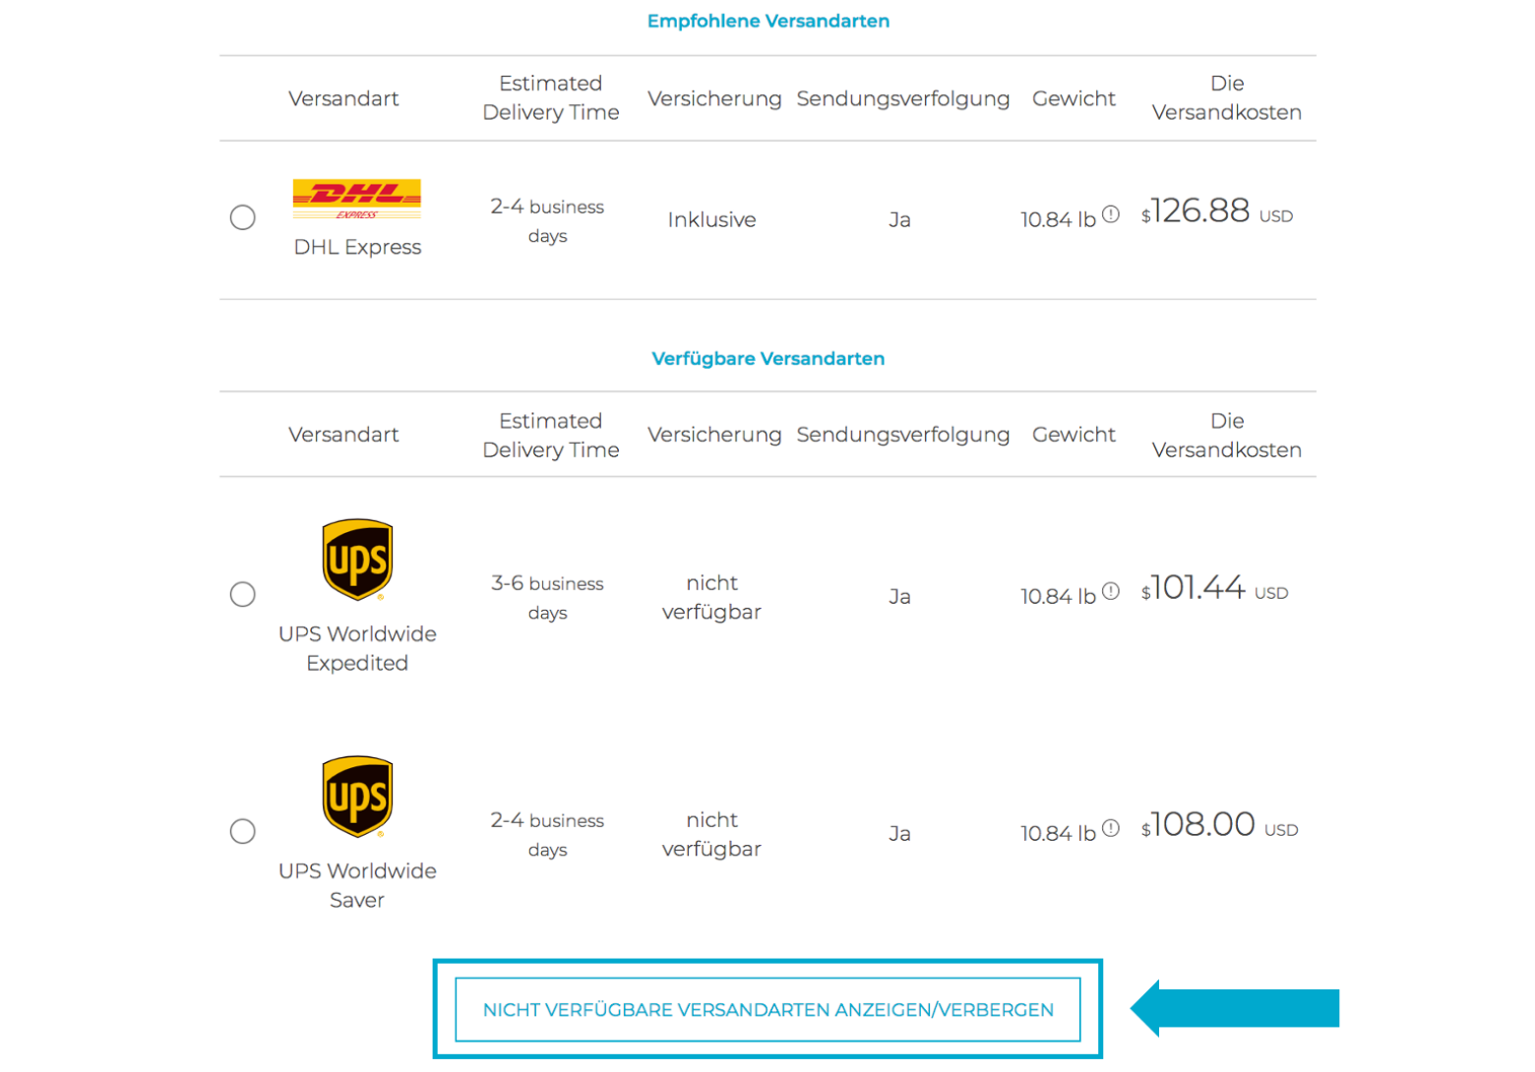Click the DHL Express logo
Screen dimensions: 1535x1072
pyautogui.click(x=357, y=200)
